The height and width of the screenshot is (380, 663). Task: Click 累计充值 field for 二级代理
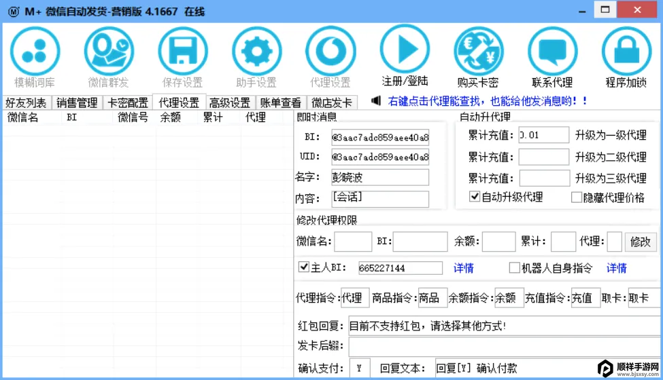(544, 157)
